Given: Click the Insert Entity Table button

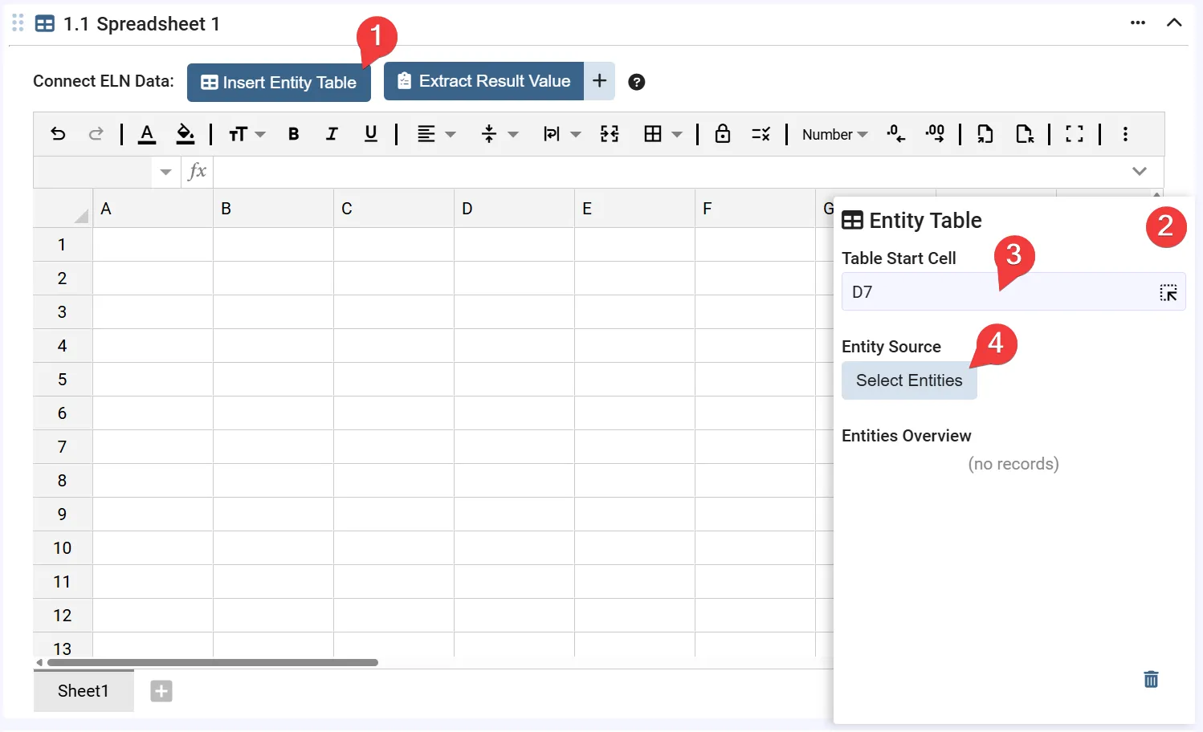Looking at the screenshot, I should (x=279, y=83).
